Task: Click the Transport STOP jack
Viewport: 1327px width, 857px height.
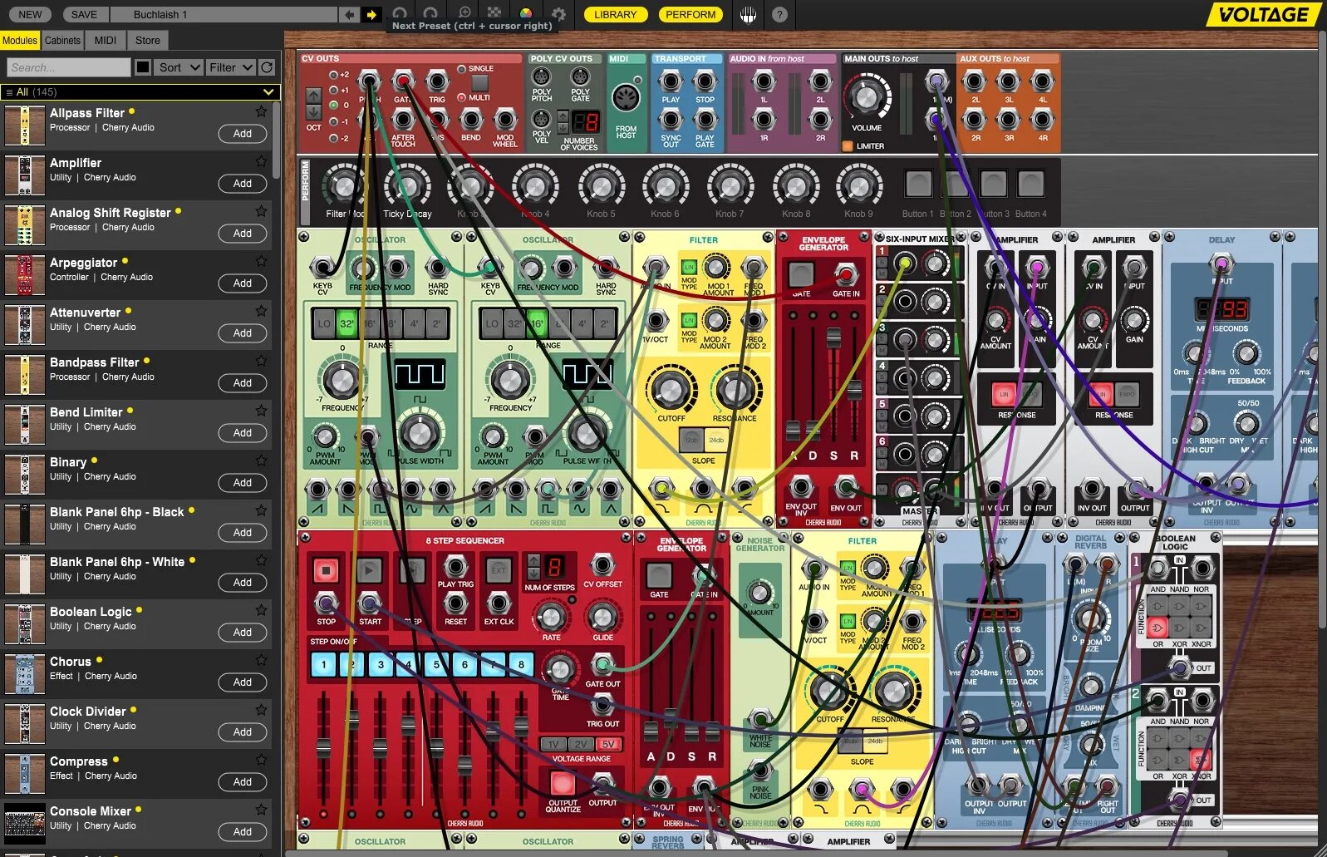Action: tap(705, 81)
